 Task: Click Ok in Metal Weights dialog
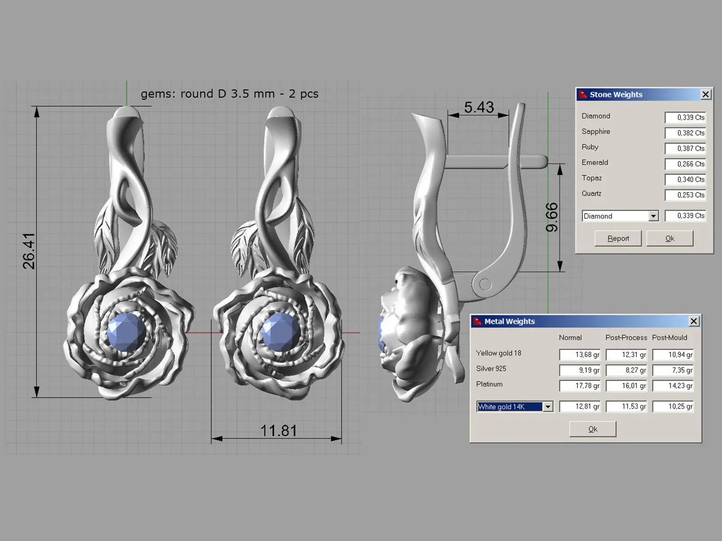(x=592, y=429)
